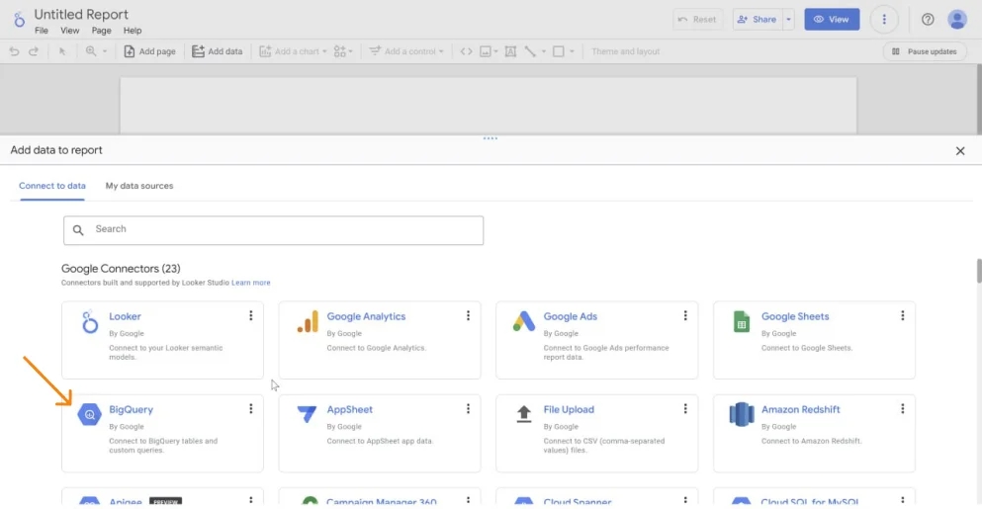Click the Untitled Report title

pos(81,14)
